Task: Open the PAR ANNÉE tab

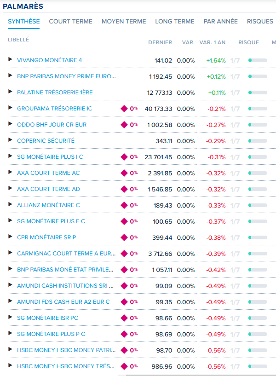Action: 220,21
